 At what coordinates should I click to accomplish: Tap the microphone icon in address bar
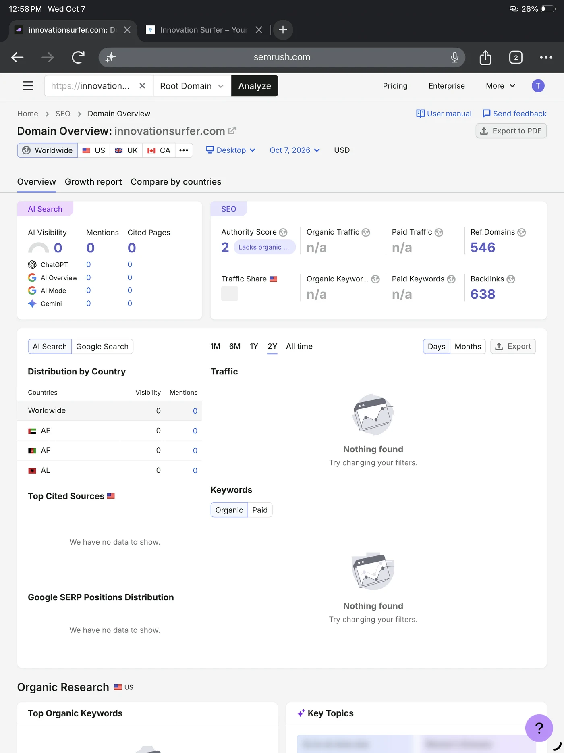coord(454,57)
